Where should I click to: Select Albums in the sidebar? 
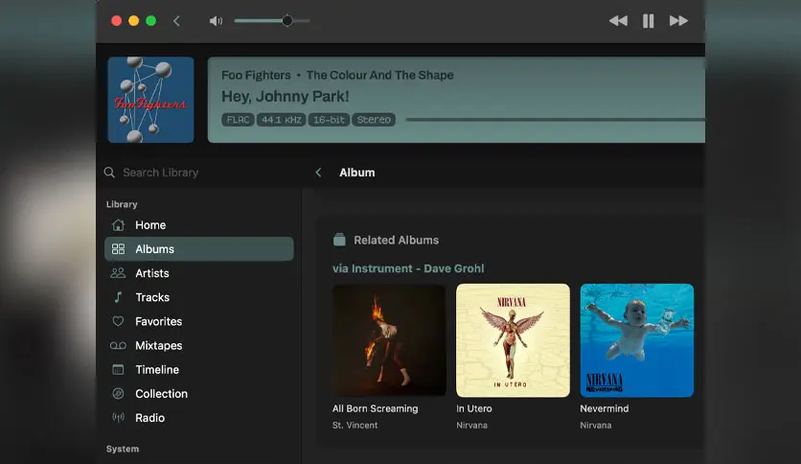tap(198, 249)
